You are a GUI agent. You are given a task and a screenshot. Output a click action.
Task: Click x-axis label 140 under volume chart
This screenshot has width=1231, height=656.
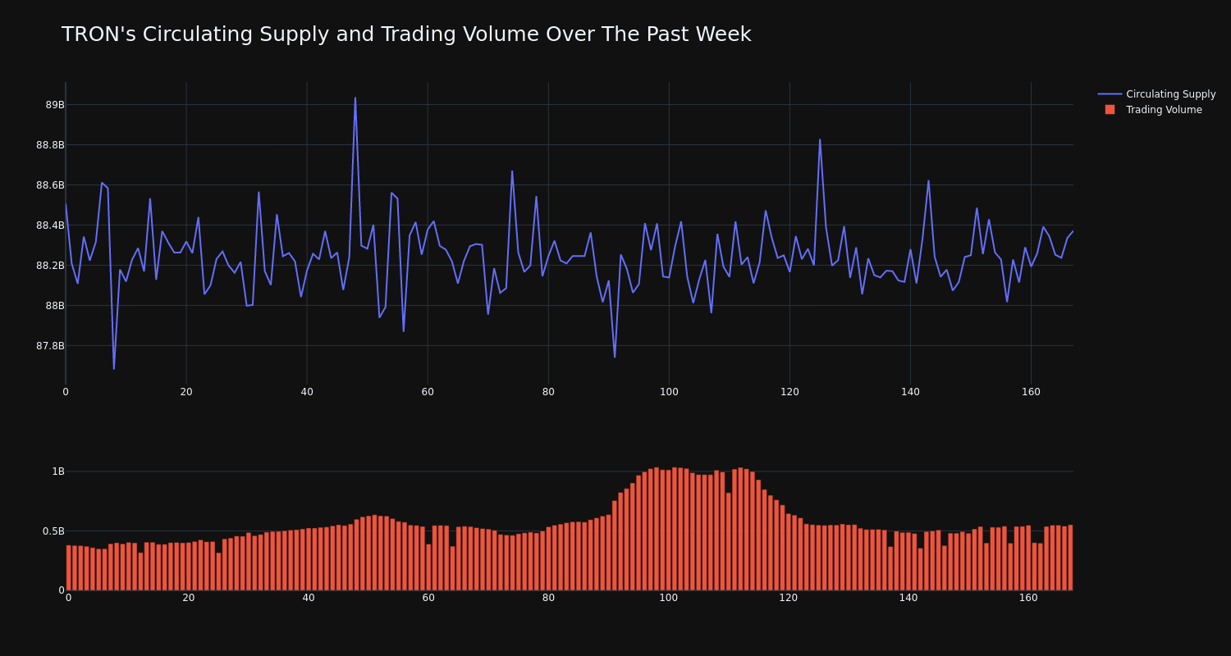[x=908, y=598]
